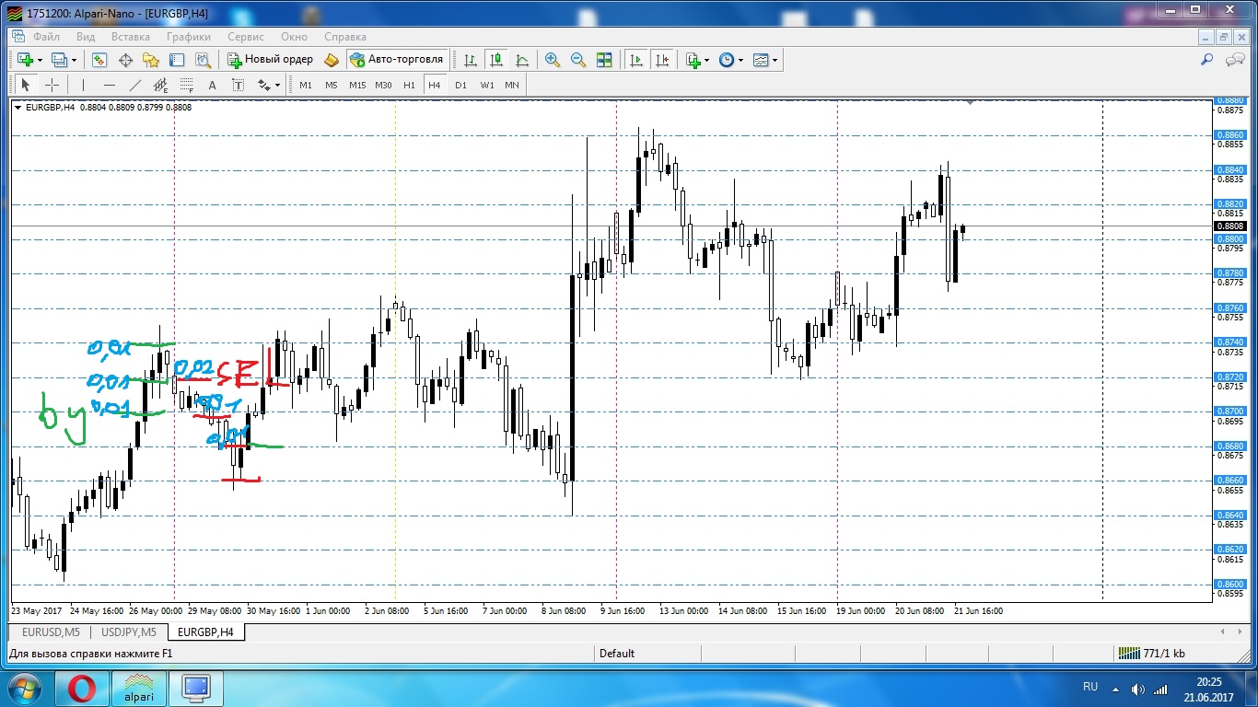This screenshot has height=707, width=1258.
Task: Open the Файл menu
Action: [x=46, y=37]
